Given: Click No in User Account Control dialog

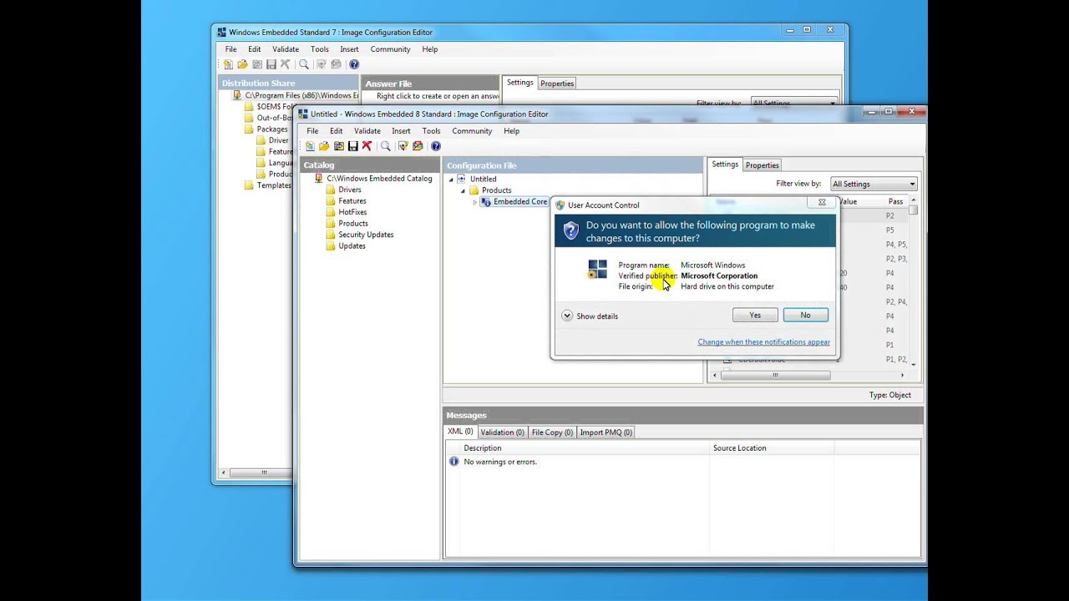Looking at the screenshot, I should tap(805, 315).
